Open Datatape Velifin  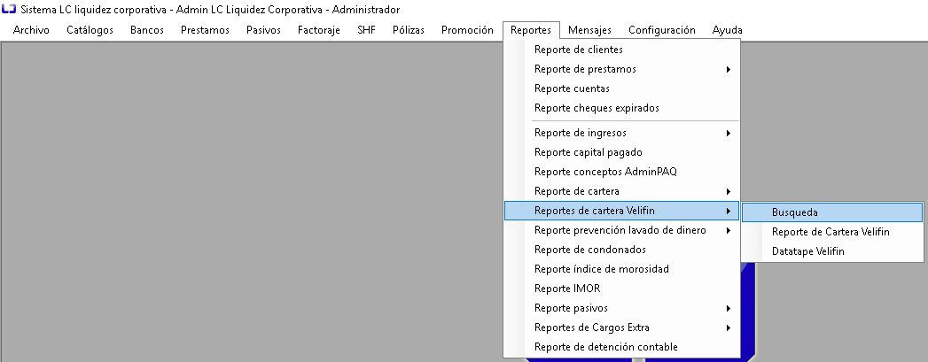point(832,251)
